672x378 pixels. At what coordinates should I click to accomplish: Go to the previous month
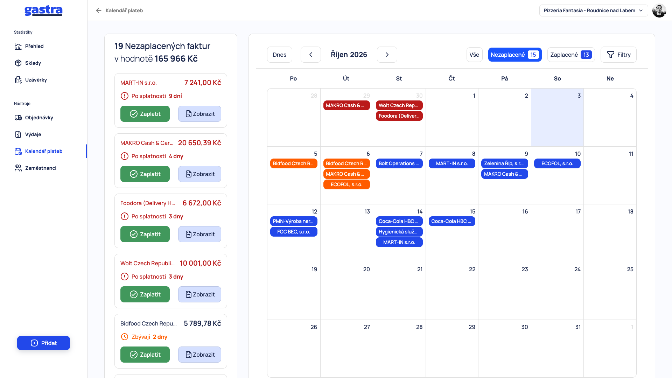pyautogui.click(x=311, y=55)
